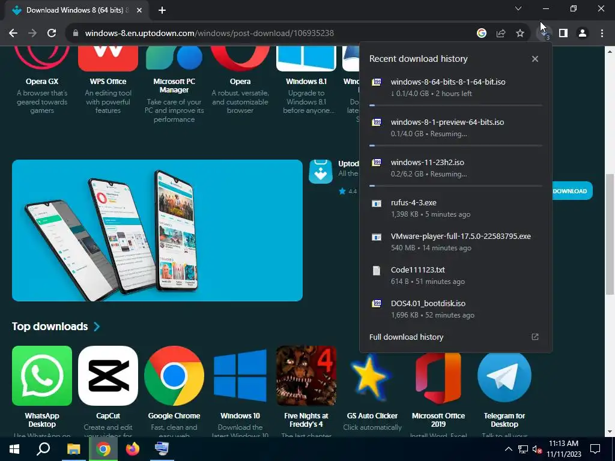Open the WPS Office app card

tap(108, 80)
